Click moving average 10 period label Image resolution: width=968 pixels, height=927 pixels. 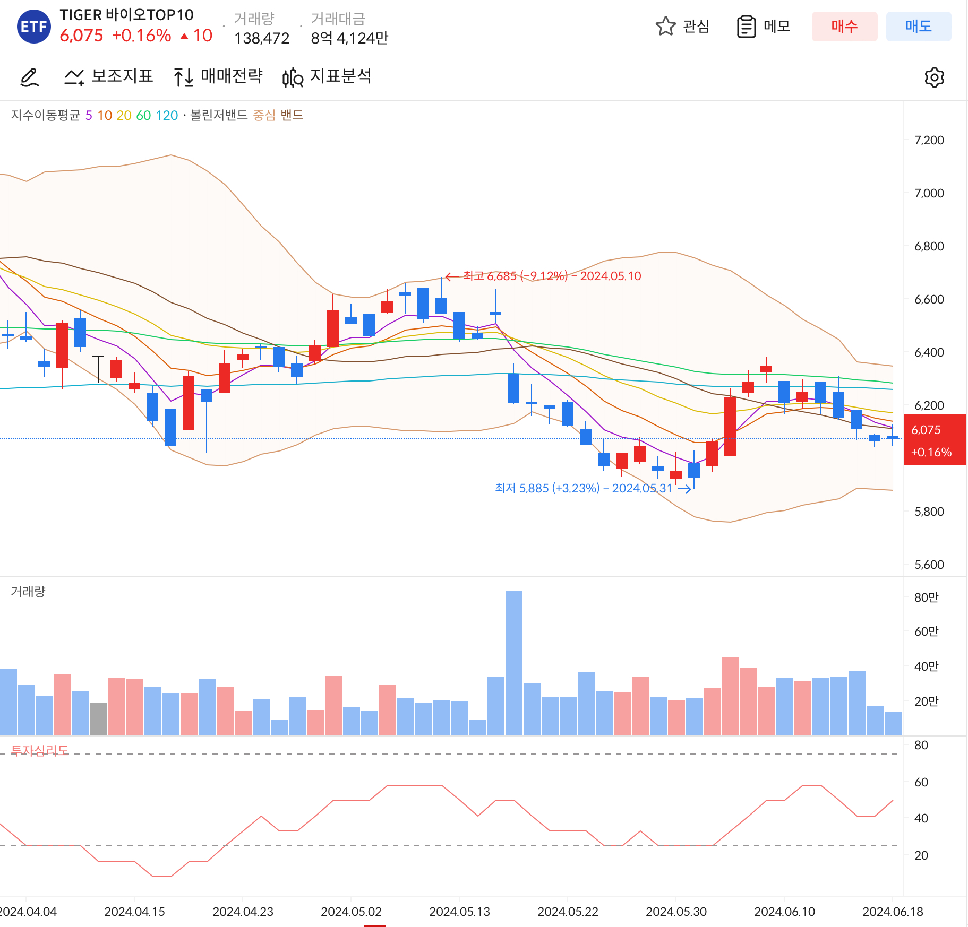tap(105, 116)
